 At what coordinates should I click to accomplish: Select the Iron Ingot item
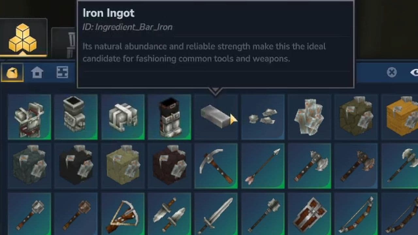(216, 117)
